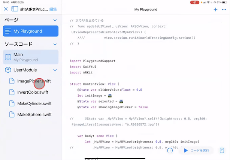
Task: Click the initImage image literal thumbnail
Action: [x=110, y=96]
